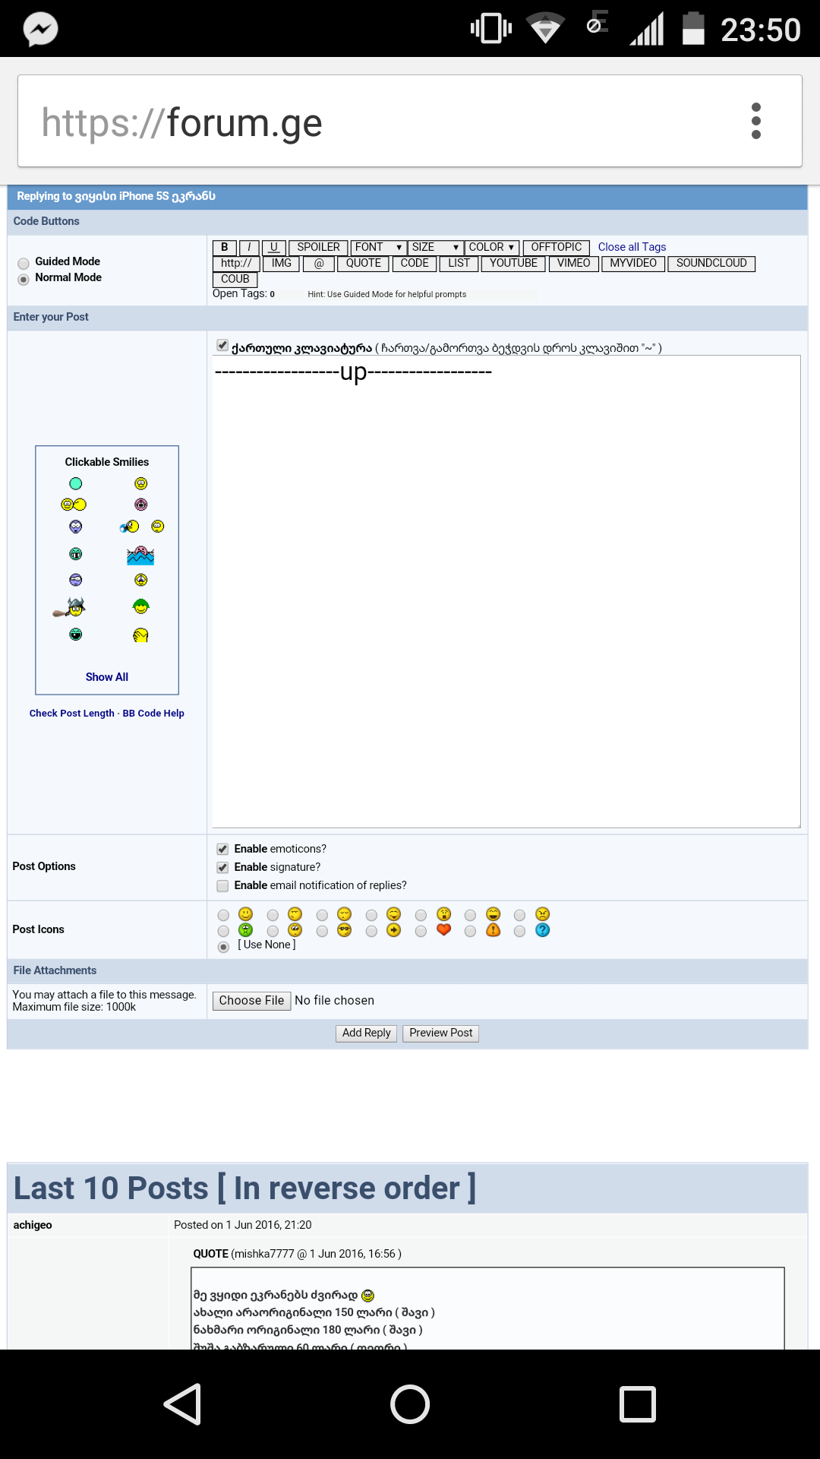The image size is (820, 1459).
Task: Open the COLOR dropdown
Action: click(492, 248)
